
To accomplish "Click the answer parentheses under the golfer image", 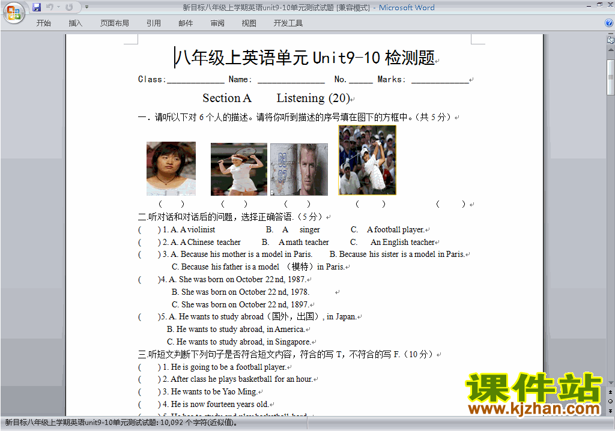I will tap(370, 204).
